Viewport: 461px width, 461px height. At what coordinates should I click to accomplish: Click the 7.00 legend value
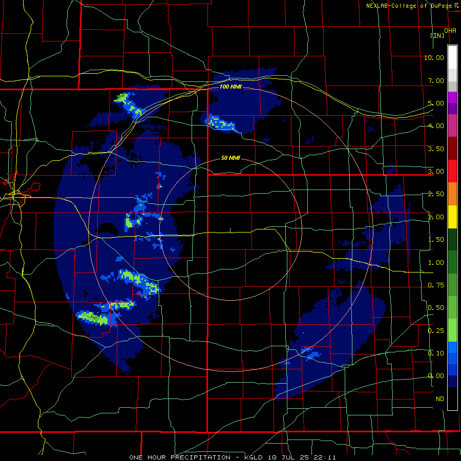[436, 80]
